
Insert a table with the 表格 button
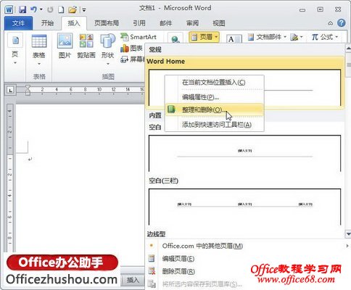tap(39, 49)
